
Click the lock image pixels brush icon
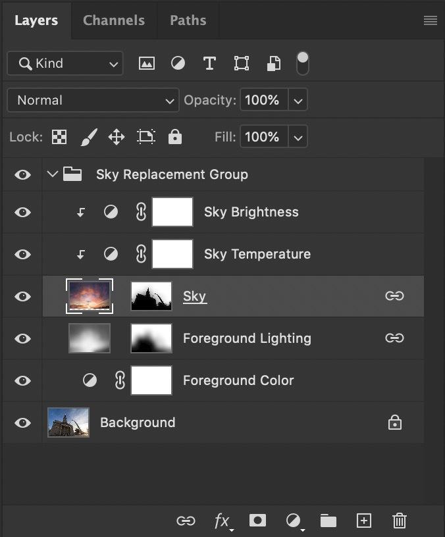point(88,137)
